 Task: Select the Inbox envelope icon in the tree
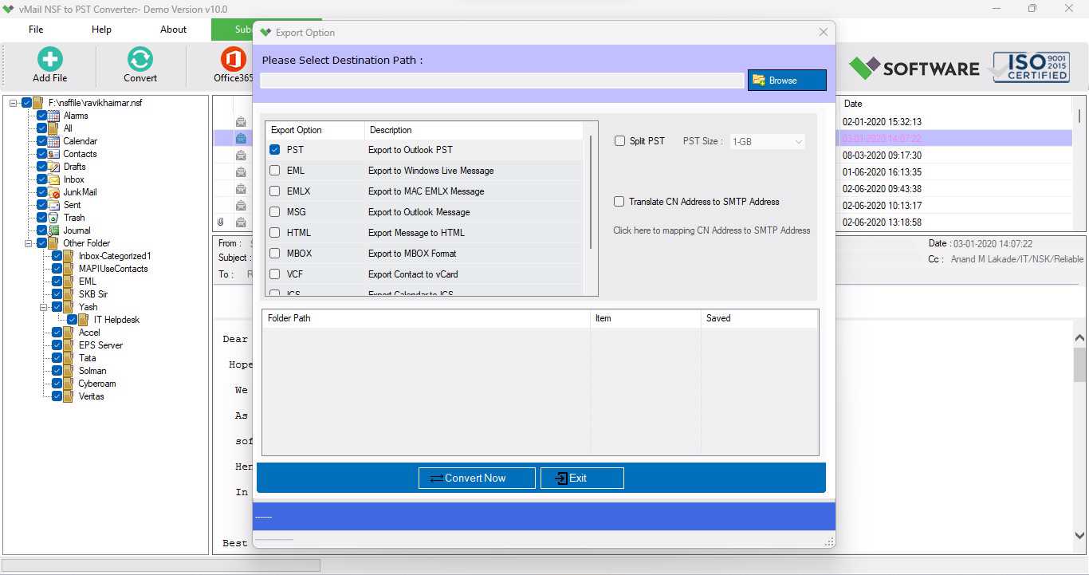53,179
